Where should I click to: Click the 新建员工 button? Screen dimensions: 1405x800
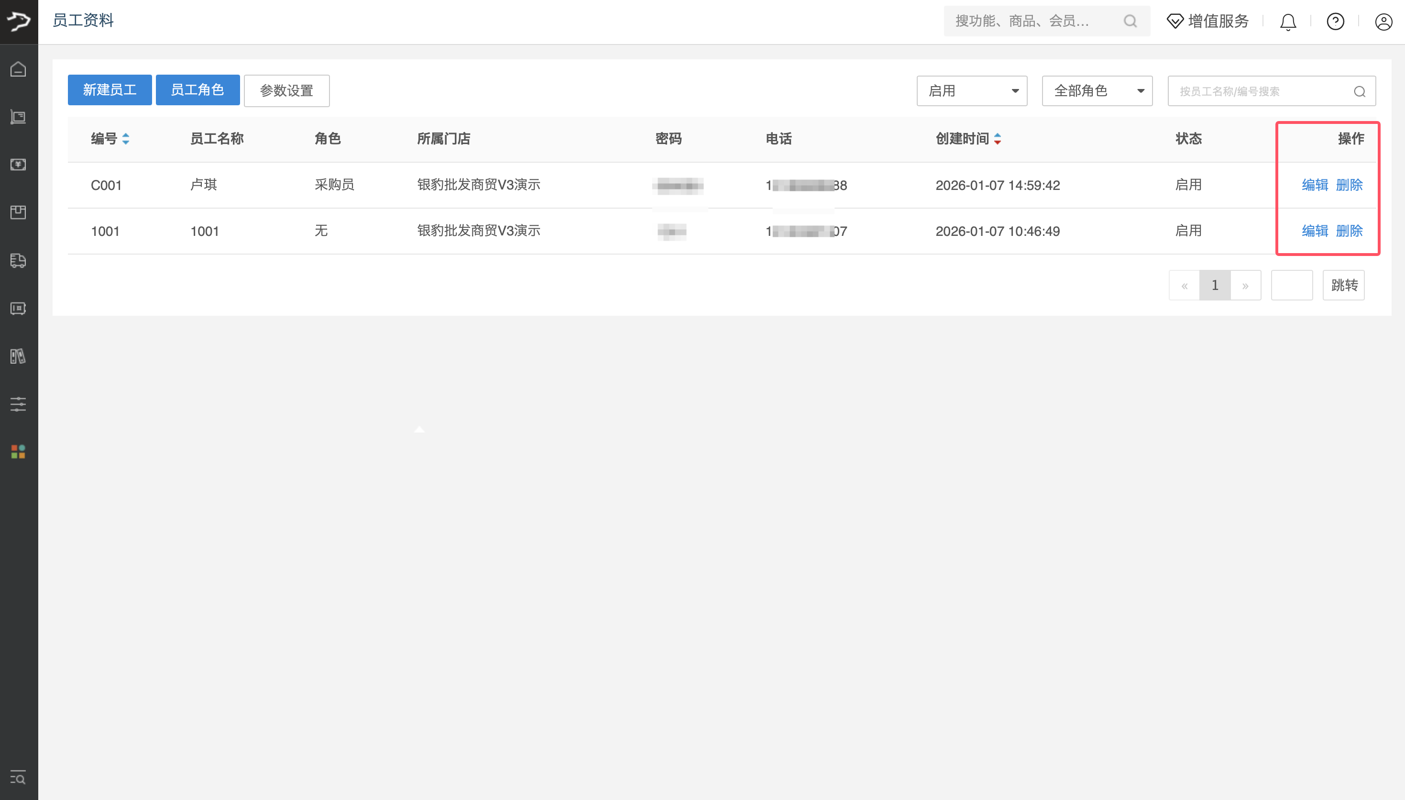109,90
